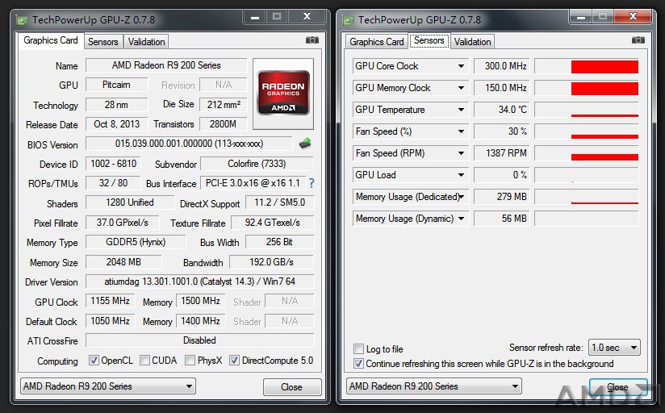Screen dimensions: 665x413
Task: Click camera screenshot icon in left GPU-Z window
Action: click(312, 40)
